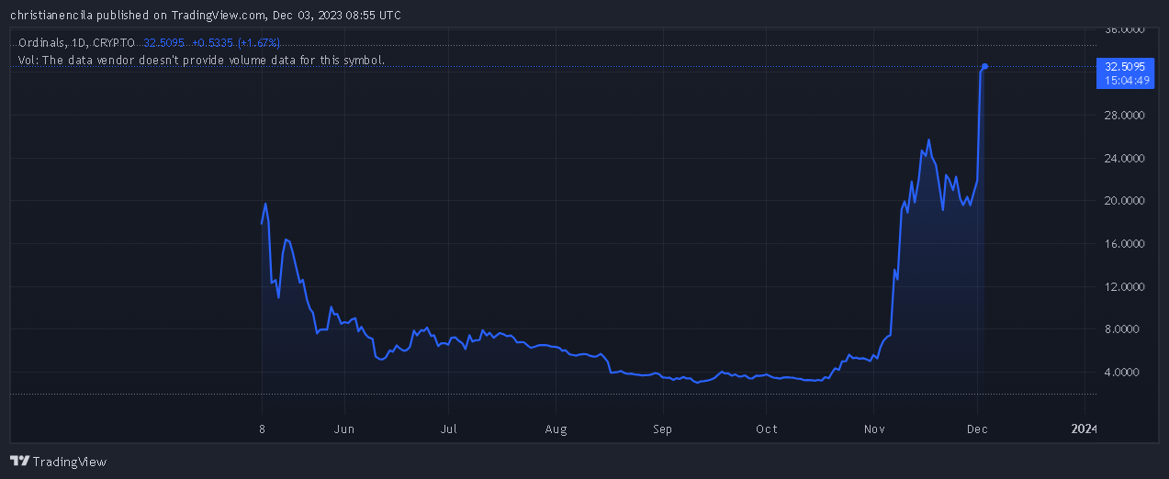Click the Dec label on time axis

click(x=976, y=429)
